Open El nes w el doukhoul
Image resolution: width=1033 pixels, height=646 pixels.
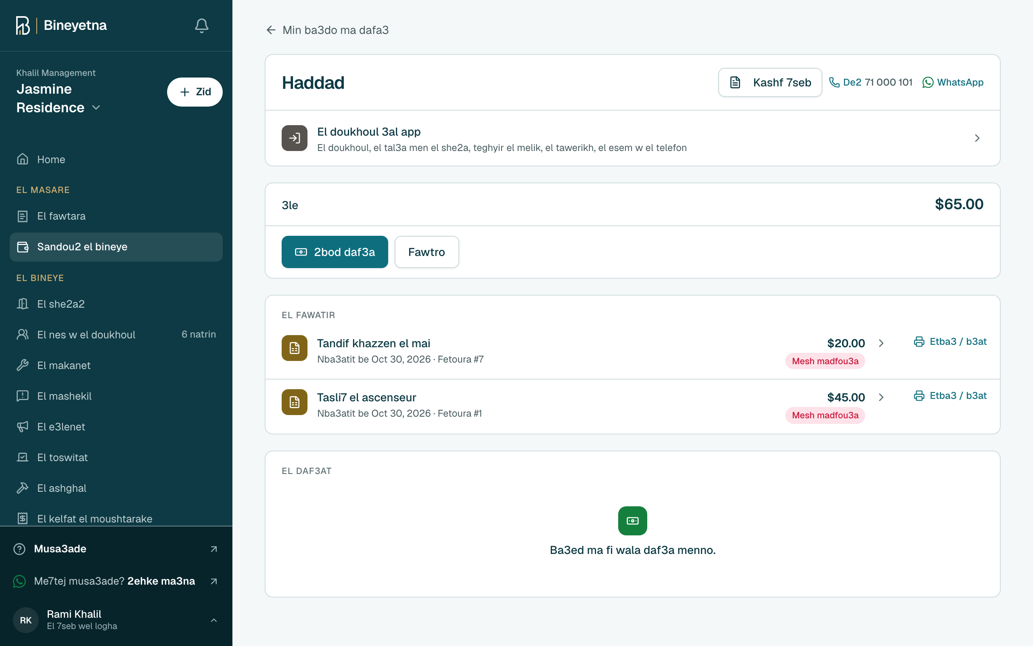116,335
